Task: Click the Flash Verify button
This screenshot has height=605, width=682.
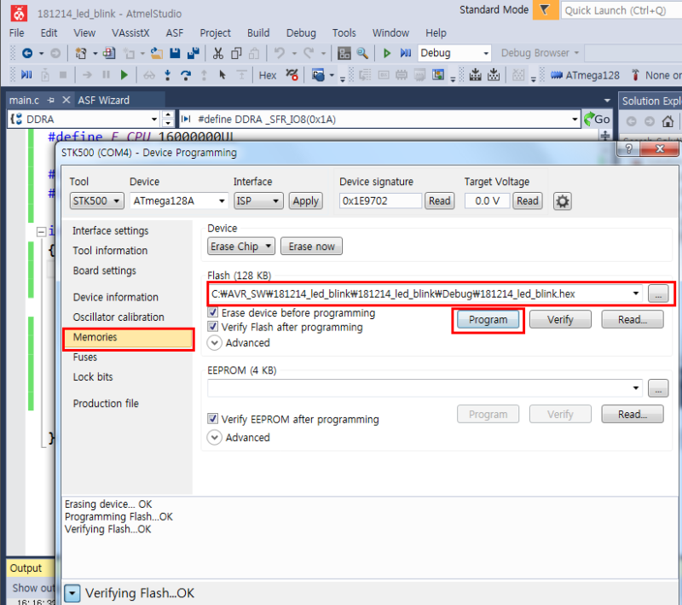Action: tap(560, 319)
